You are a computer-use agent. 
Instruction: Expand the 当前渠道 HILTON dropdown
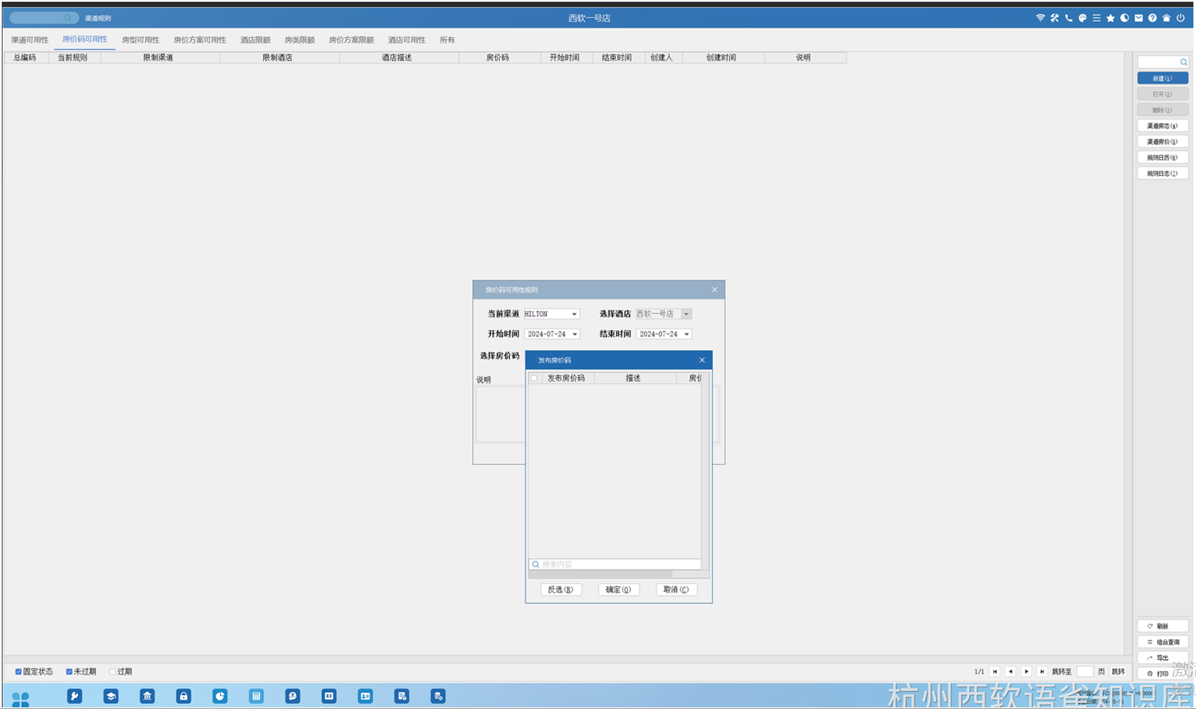575,314
